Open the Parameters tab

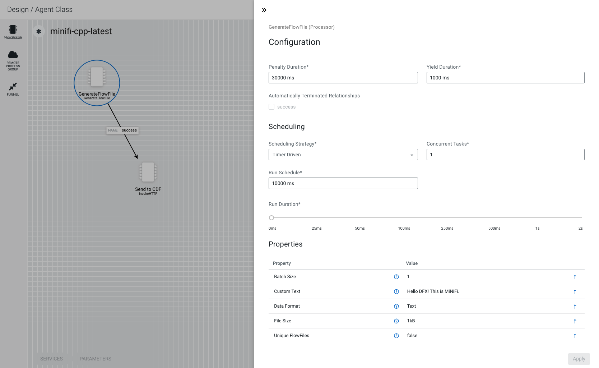point(96,359)
